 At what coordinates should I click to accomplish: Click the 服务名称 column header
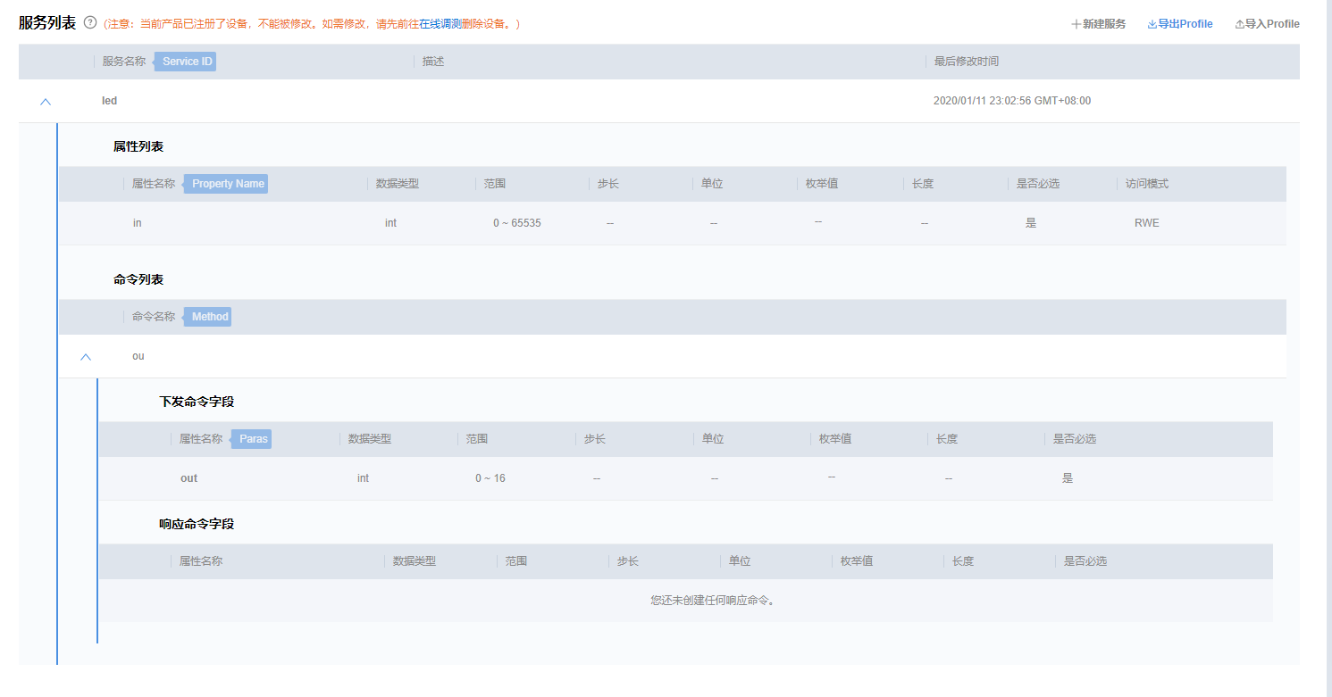point(124,62)
